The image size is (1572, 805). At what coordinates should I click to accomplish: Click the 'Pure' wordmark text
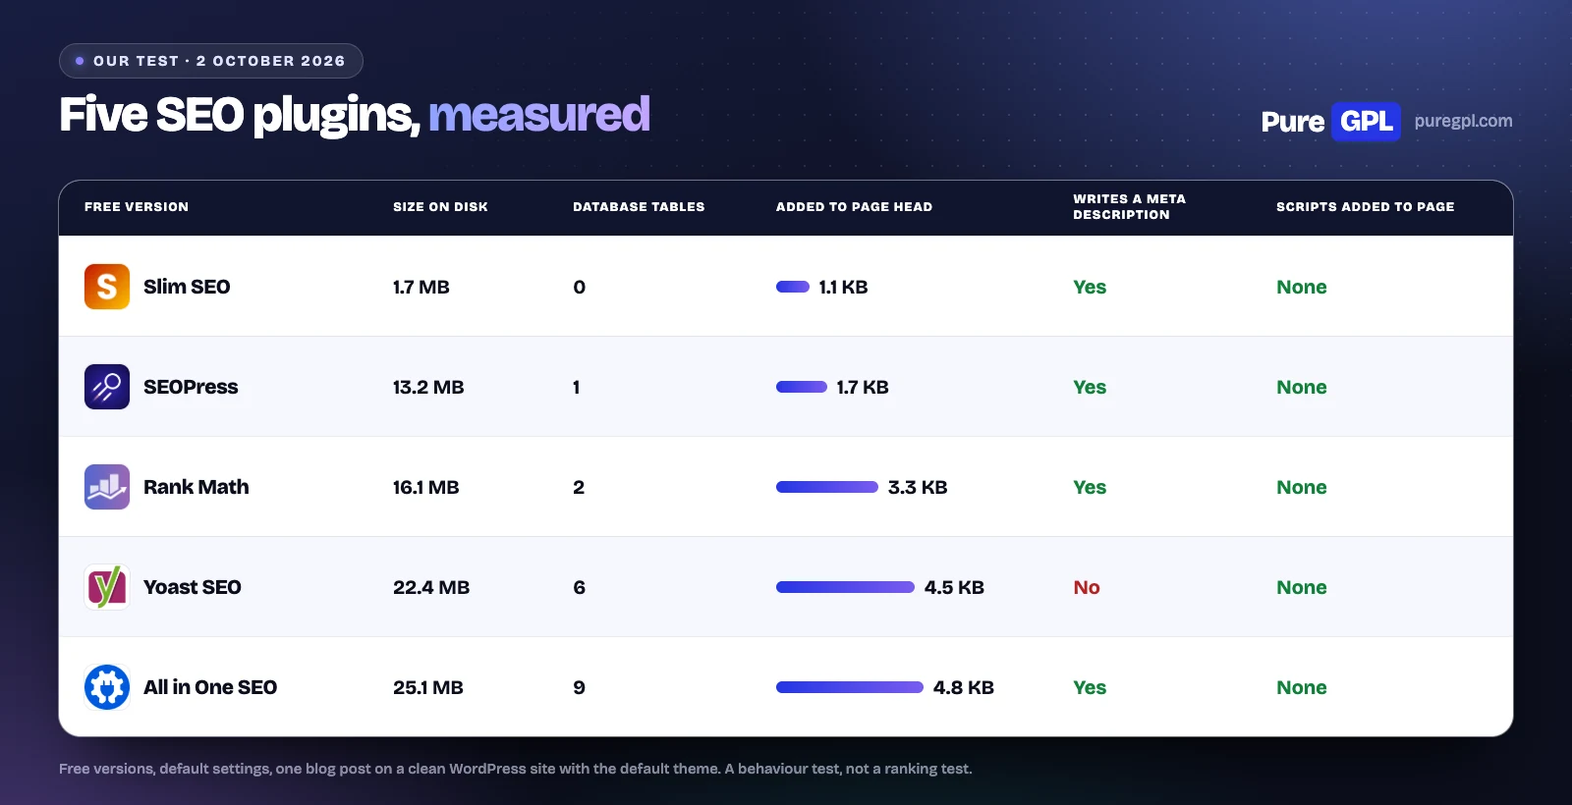1293,122
